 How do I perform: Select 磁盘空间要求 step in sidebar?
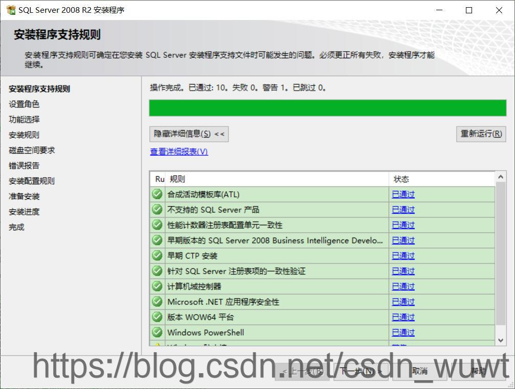pos(32,150)
